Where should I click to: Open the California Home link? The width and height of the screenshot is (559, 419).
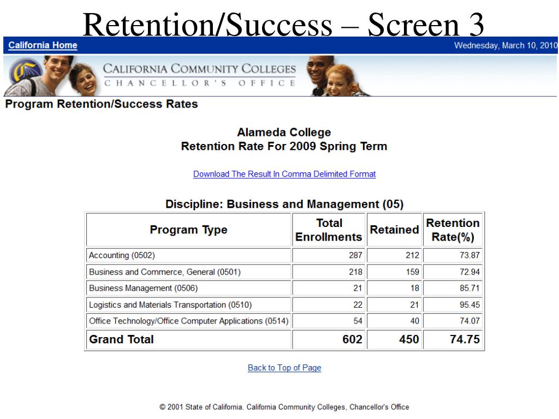[43, 45]
